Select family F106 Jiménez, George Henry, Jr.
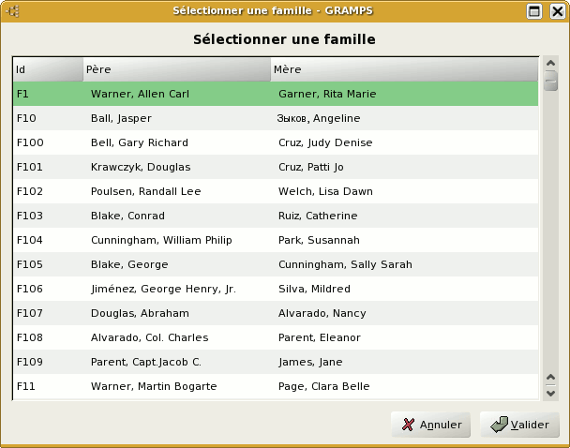570x448 pixels. [x=163, y=289]
